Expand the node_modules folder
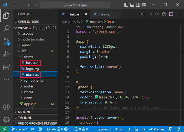Viewport: 184px width, 132px height. pos(35,39)
